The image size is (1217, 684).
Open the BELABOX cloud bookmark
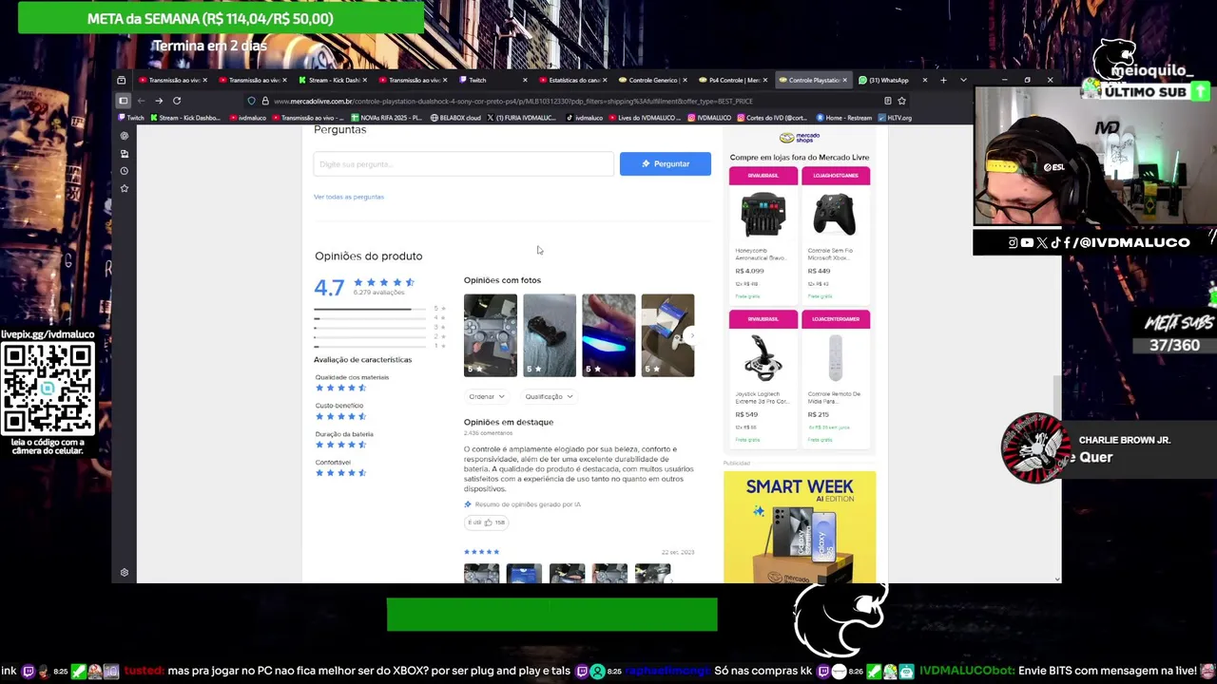point(455,118)
